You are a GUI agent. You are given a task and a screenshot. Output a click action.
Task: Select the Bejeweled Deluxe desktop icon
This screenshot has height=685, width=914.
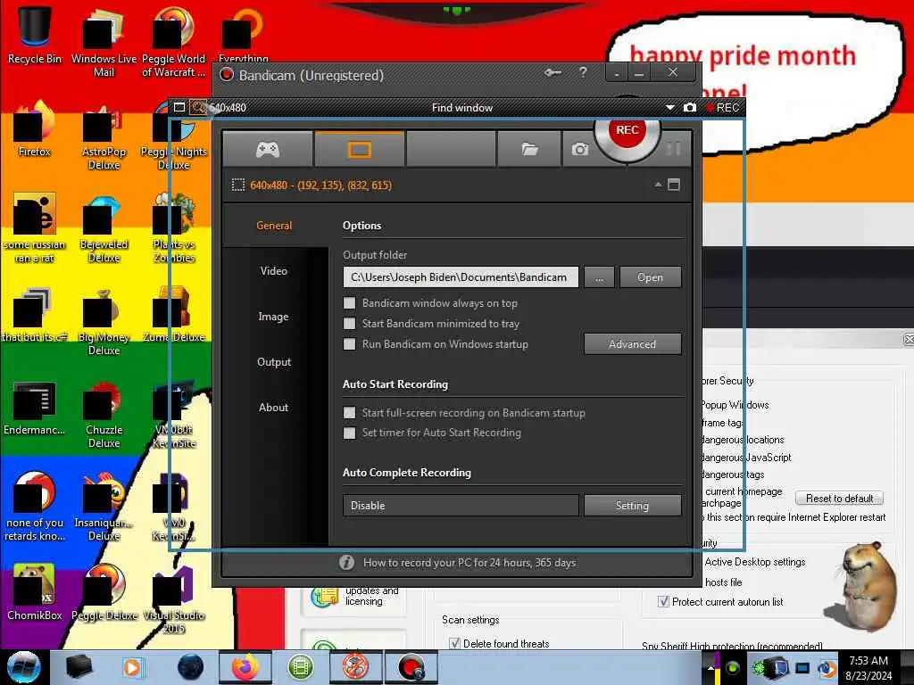pos(104,228)
